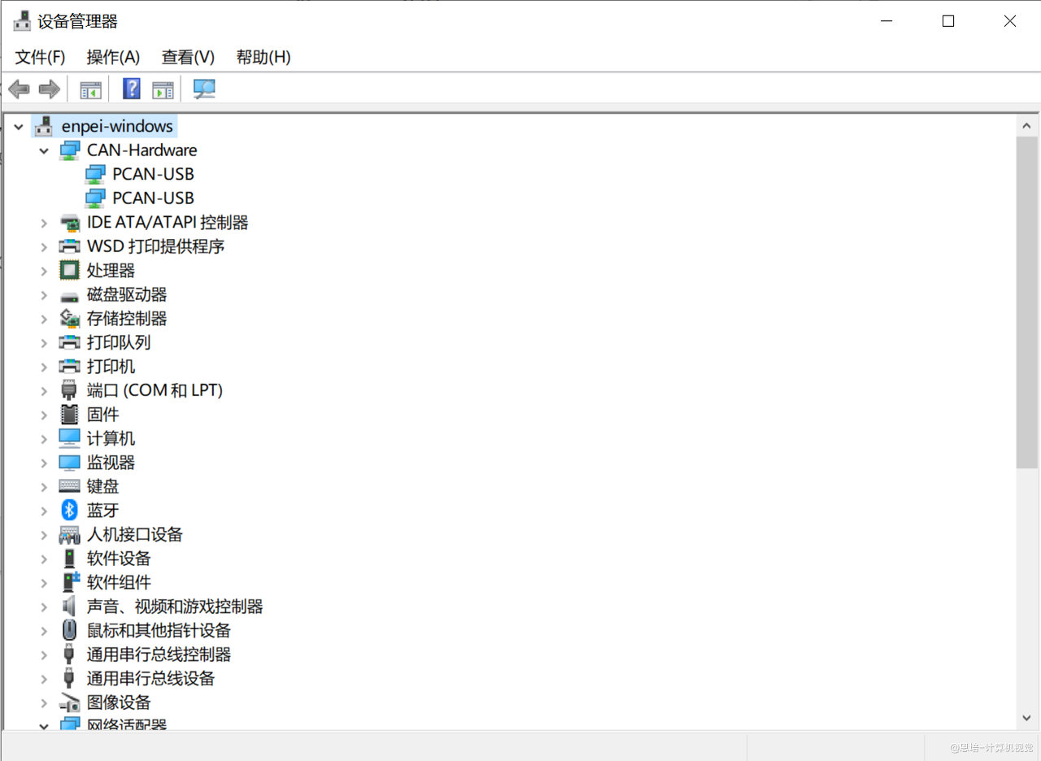Click the 固件 firmware icon
Viewport: 1041px width, 761px height.
70,415
